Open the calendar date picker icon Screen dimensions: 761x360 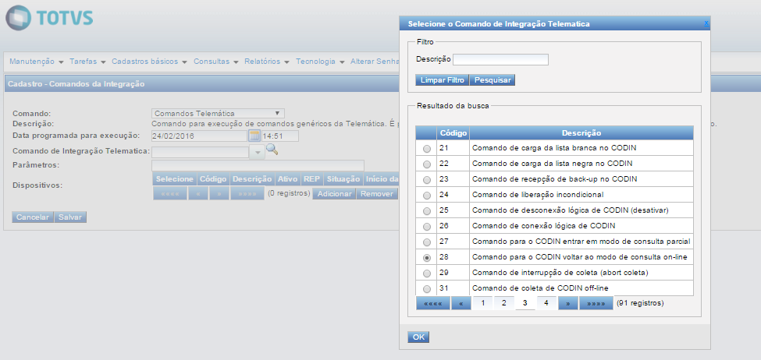254,136
